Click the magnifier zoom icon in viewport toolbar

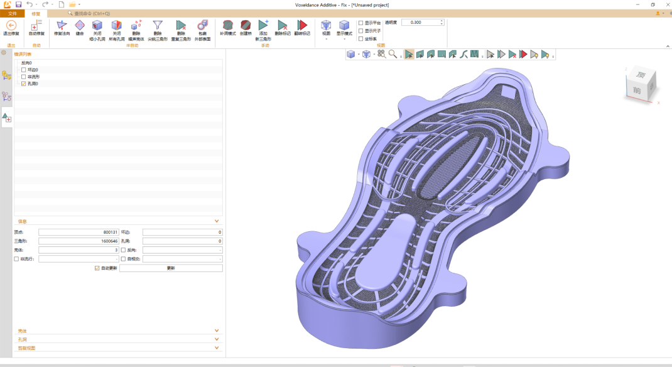[x=393, y=55]
